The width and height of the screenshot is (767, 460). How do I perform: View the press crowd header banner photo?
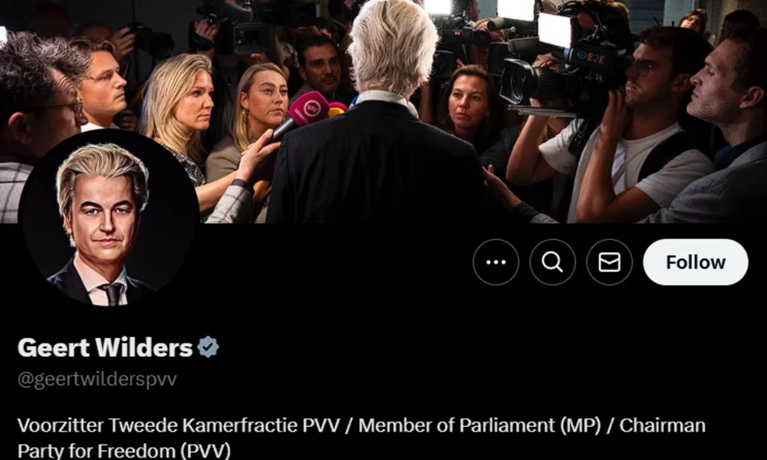[383, 111]
